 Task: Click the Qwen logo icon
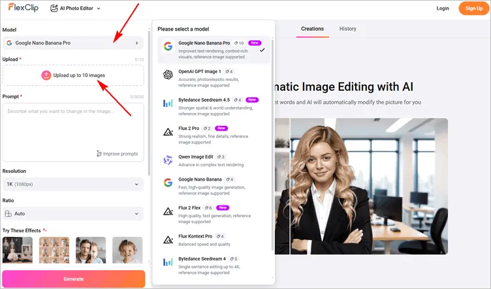point(168,160)
